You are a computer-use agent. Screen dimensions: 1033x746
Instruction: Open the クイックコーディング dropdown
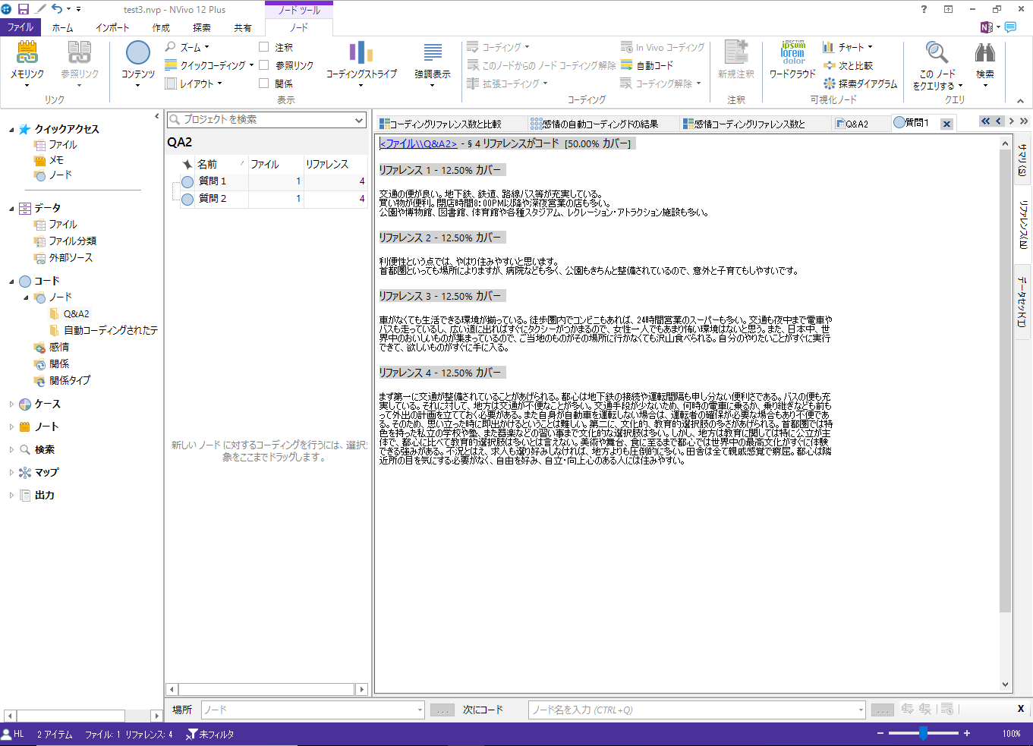(x=251, y=65)
